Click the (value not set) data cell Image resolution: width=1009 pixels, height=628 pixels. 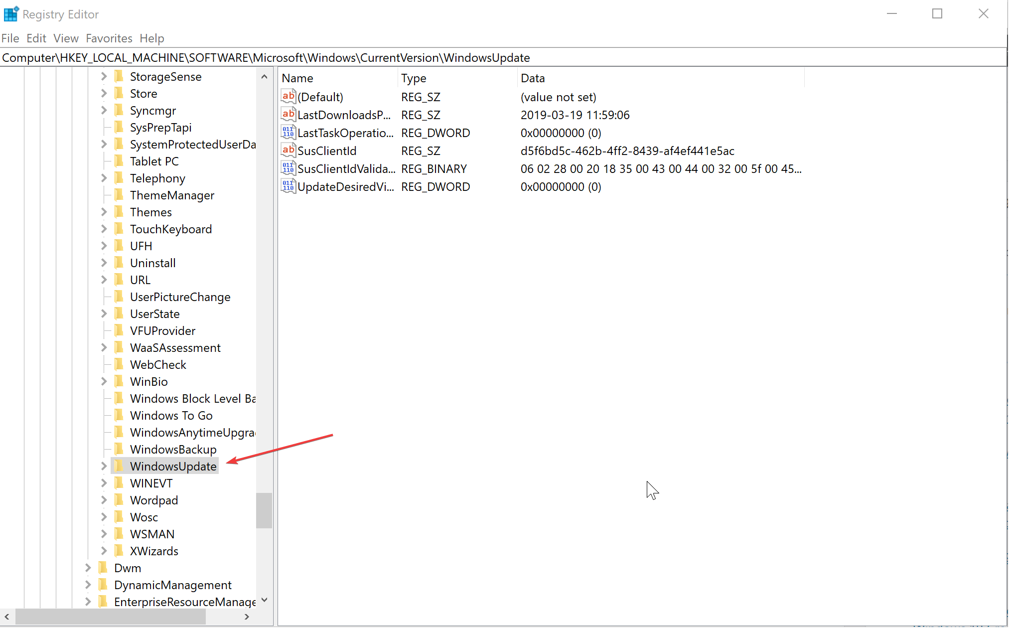tap(558, 97)
